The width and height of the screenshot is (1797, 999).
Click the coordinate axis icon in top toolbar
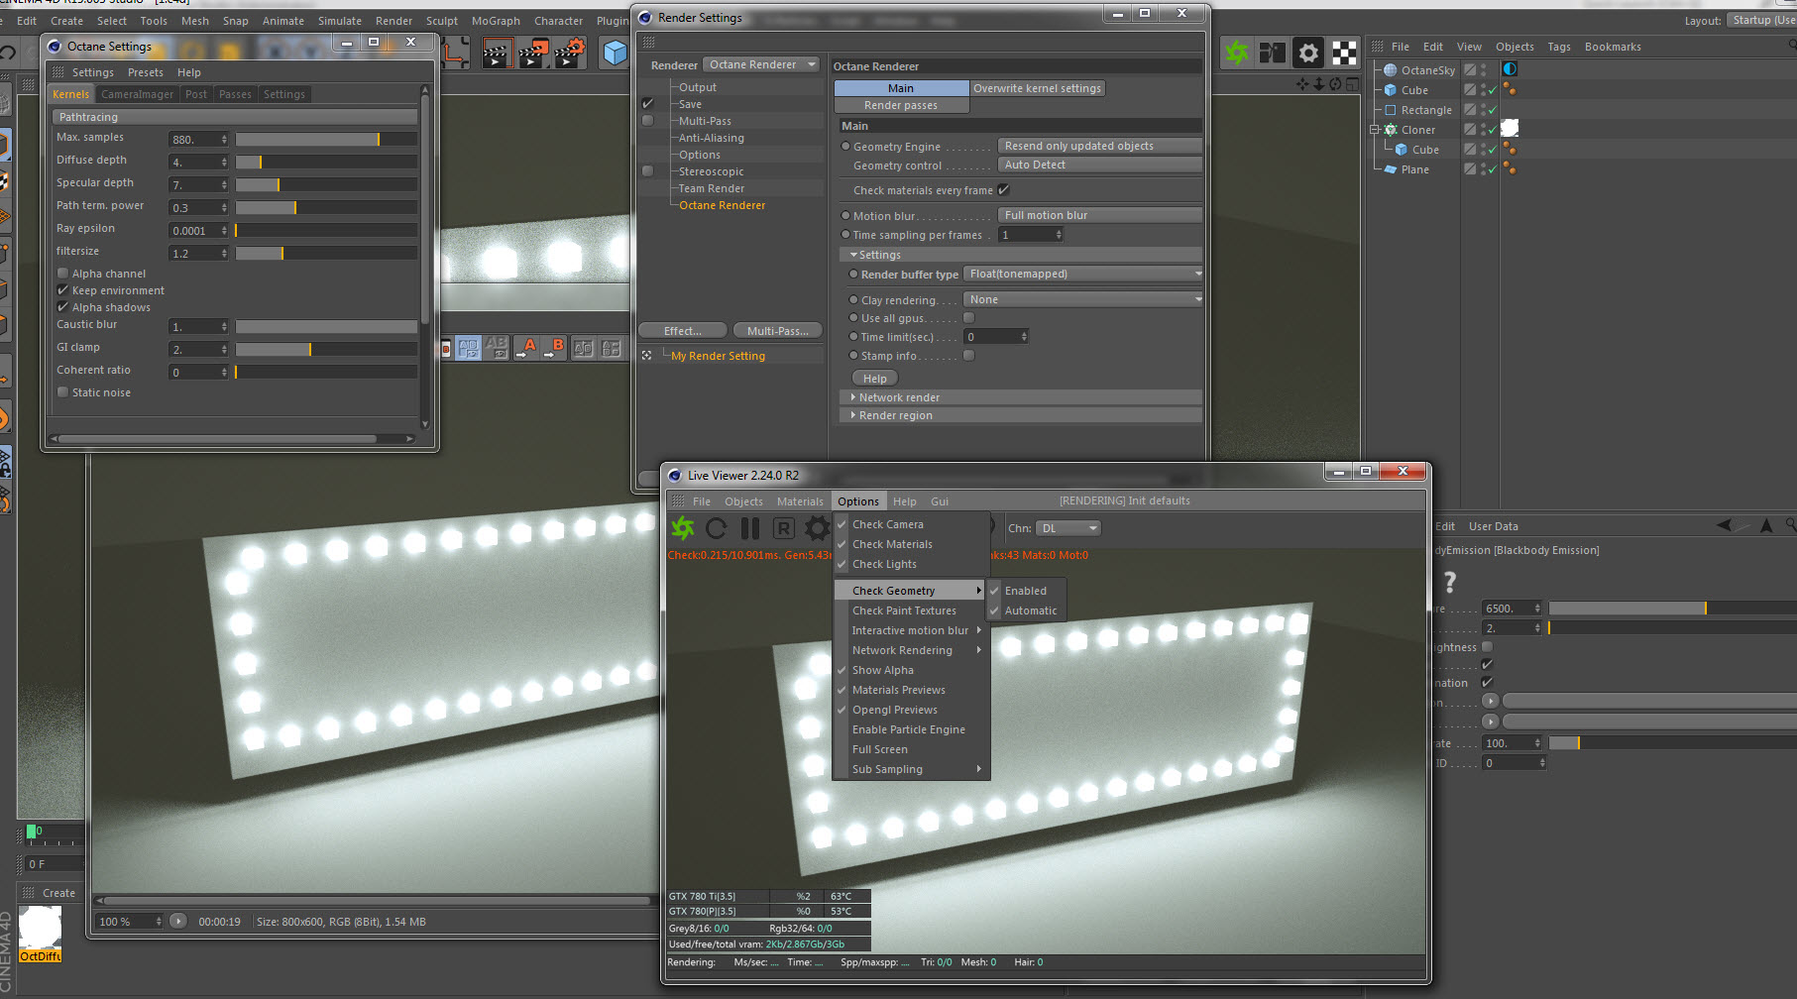[455, 54]
